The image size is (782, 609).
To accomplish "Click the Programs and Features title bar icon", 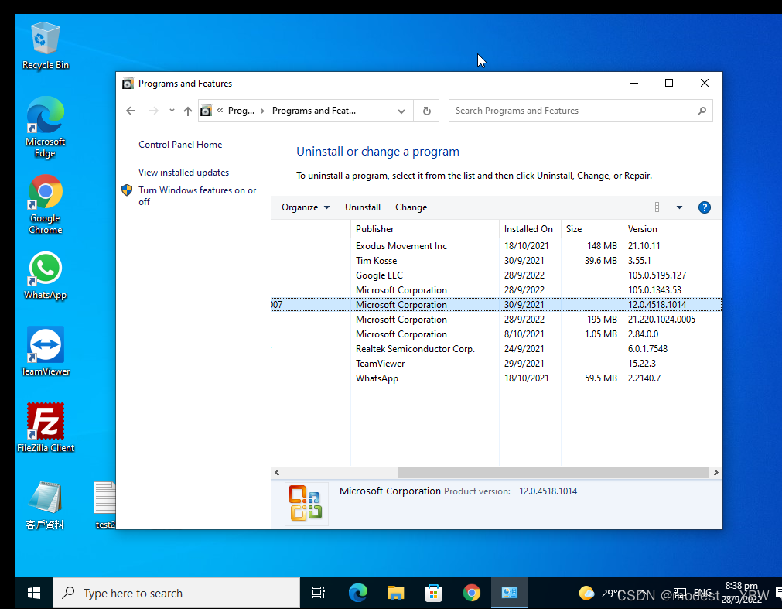I will (x=128, y=84).
